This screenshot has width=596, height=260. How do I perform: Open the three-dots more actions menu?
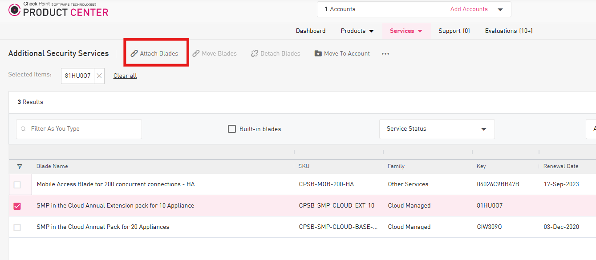[x=385, y=54]
